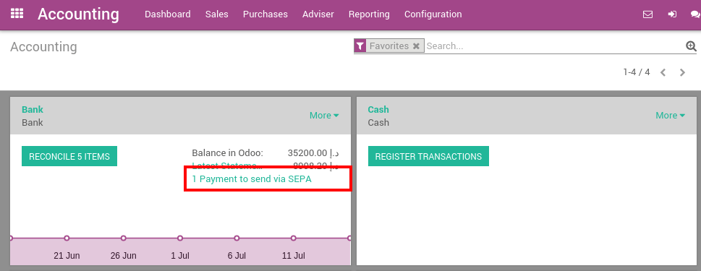Image resolution: width=701 pixels, height=271 pixels.
Task: Click the Reconcile 5 Items button
Action: (69, 156)
